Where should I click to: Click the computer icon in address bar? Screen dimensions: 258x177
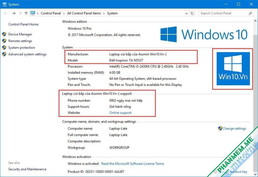pyautogui.click(x=33, y=13)
